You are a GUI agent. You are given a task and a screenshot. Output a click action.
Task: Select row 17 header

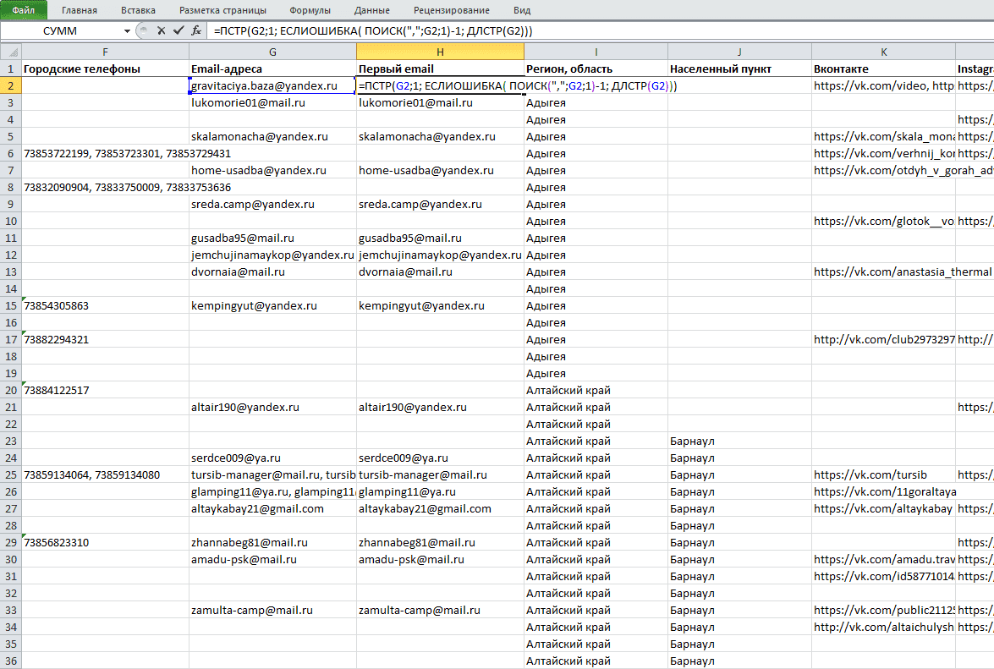(11, 339)
